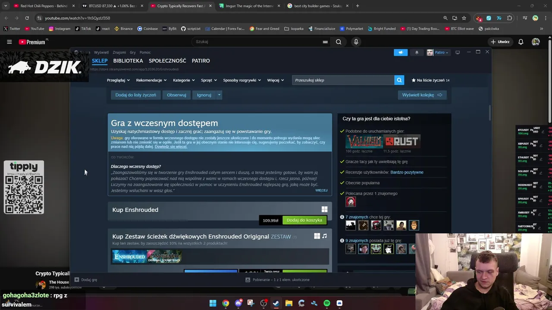Open the Gry menu in Steam
Image resolution: width=552 pixels, height=310 pixels.
point(133,53)
